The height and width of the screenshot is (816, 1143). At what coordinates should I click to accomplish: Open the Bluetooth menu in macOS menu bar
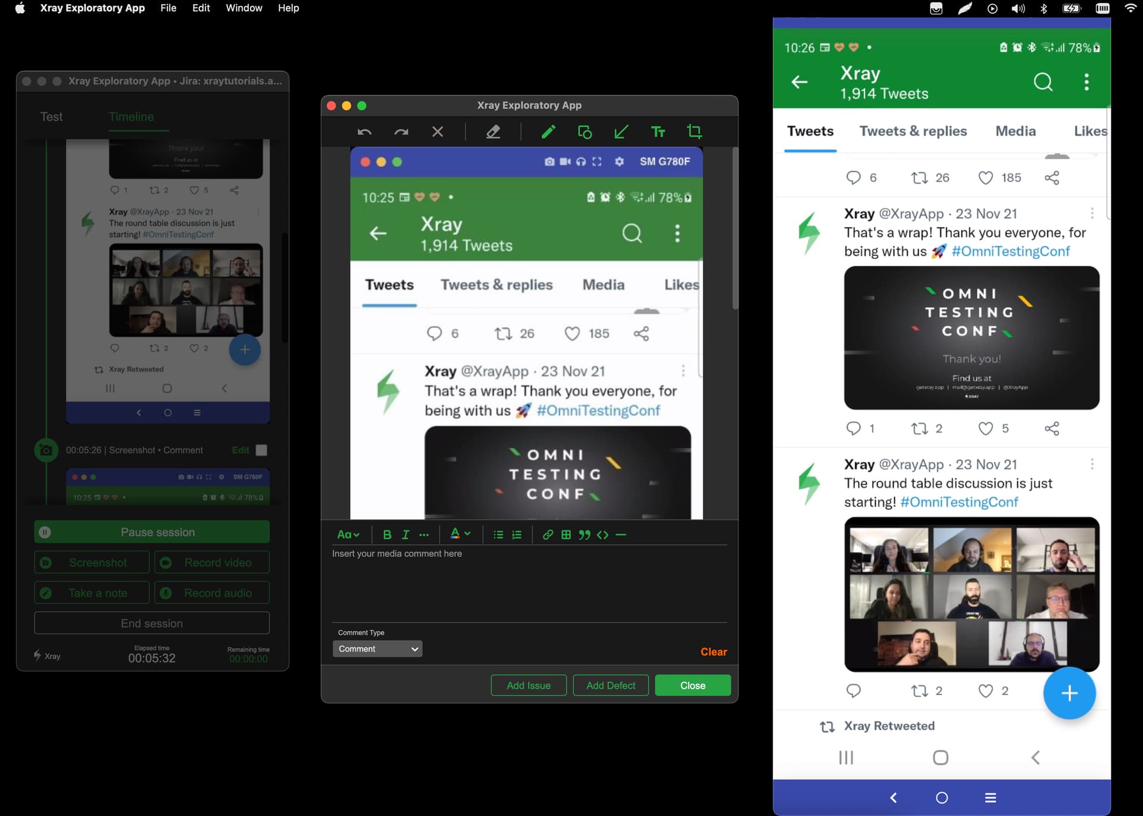point(1044,8)
